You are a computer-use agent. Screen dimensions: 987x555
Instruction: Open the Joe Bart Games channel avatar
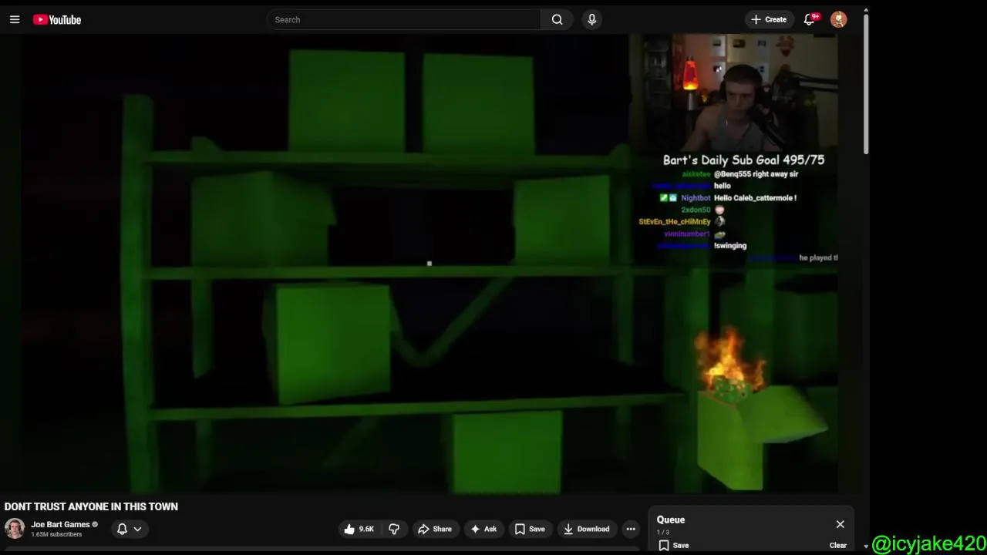click(x=15, y=529)
